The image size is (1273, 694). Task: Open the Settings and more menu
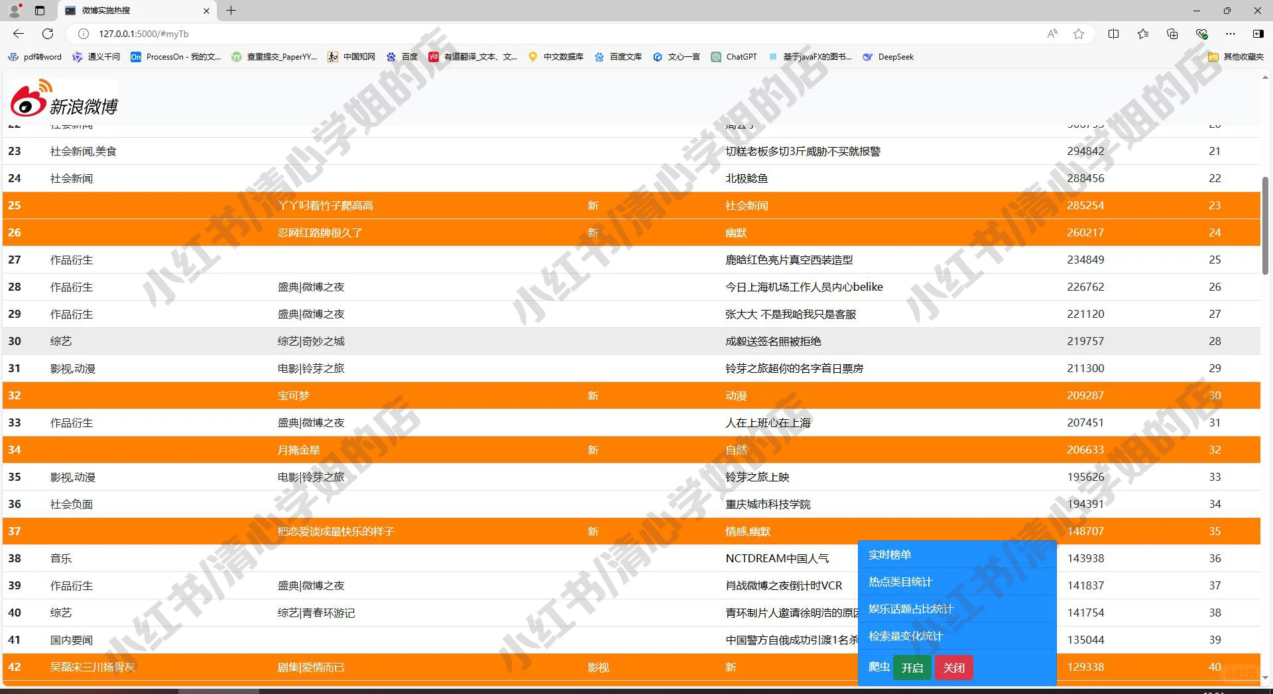point(1231,34)
